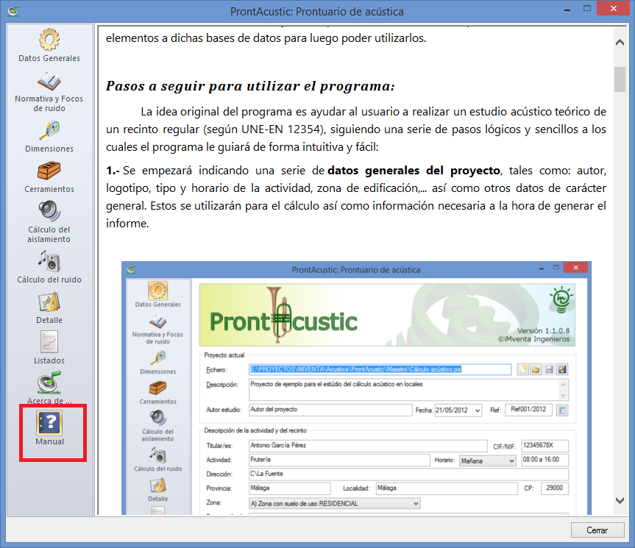Click the vertical scrollbar thumb
Screen dimensions: 635x548
620,79
